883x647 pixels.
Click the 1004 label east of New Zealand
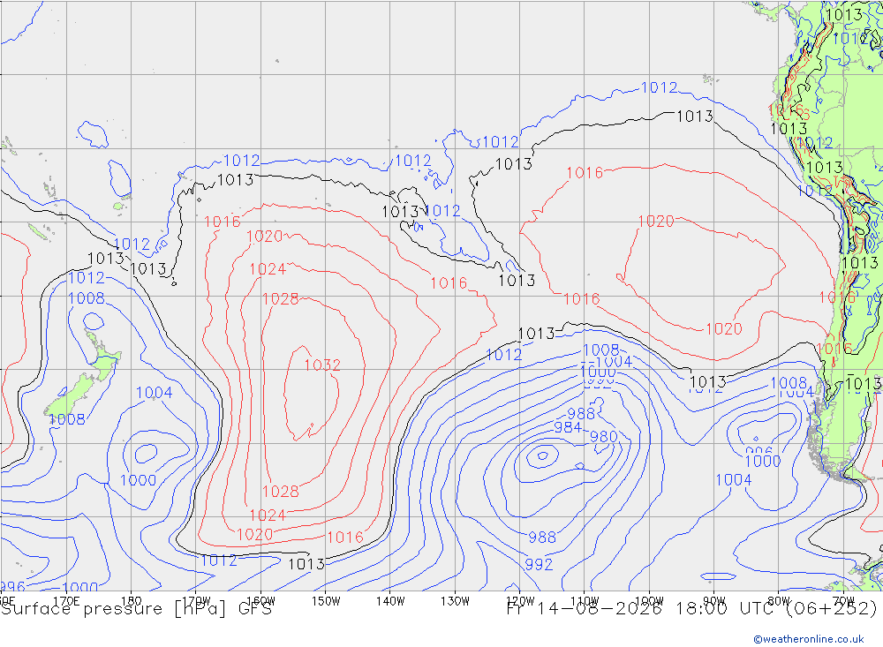tap(154, 393)
